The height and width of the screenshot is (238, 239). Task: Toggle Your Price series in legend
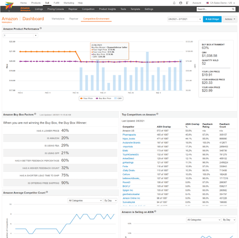[86, 98]
